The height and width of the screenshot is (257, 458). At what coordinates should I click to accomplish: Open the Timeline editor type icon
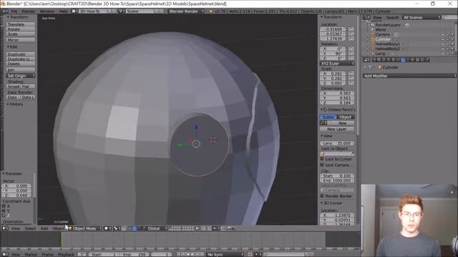point(5,254)
